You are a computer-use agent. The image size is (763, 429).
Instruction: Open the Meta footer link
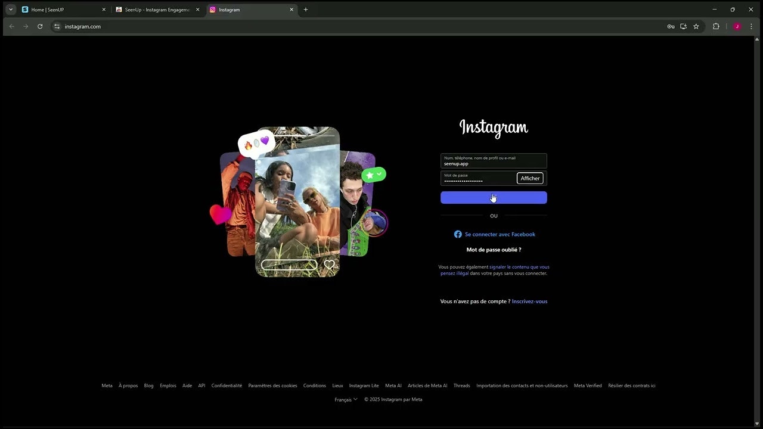point(107,386)
